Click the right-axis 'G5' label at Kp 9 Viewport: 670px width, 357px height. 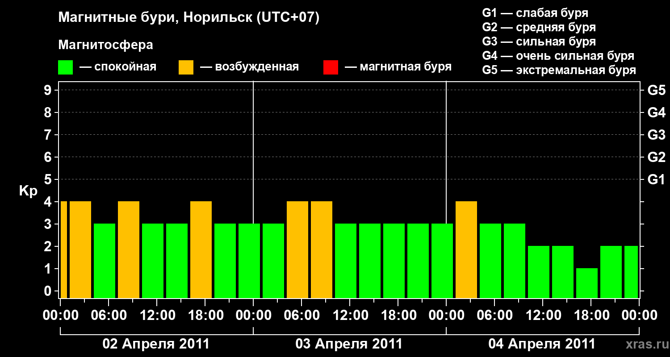(656, 91)
